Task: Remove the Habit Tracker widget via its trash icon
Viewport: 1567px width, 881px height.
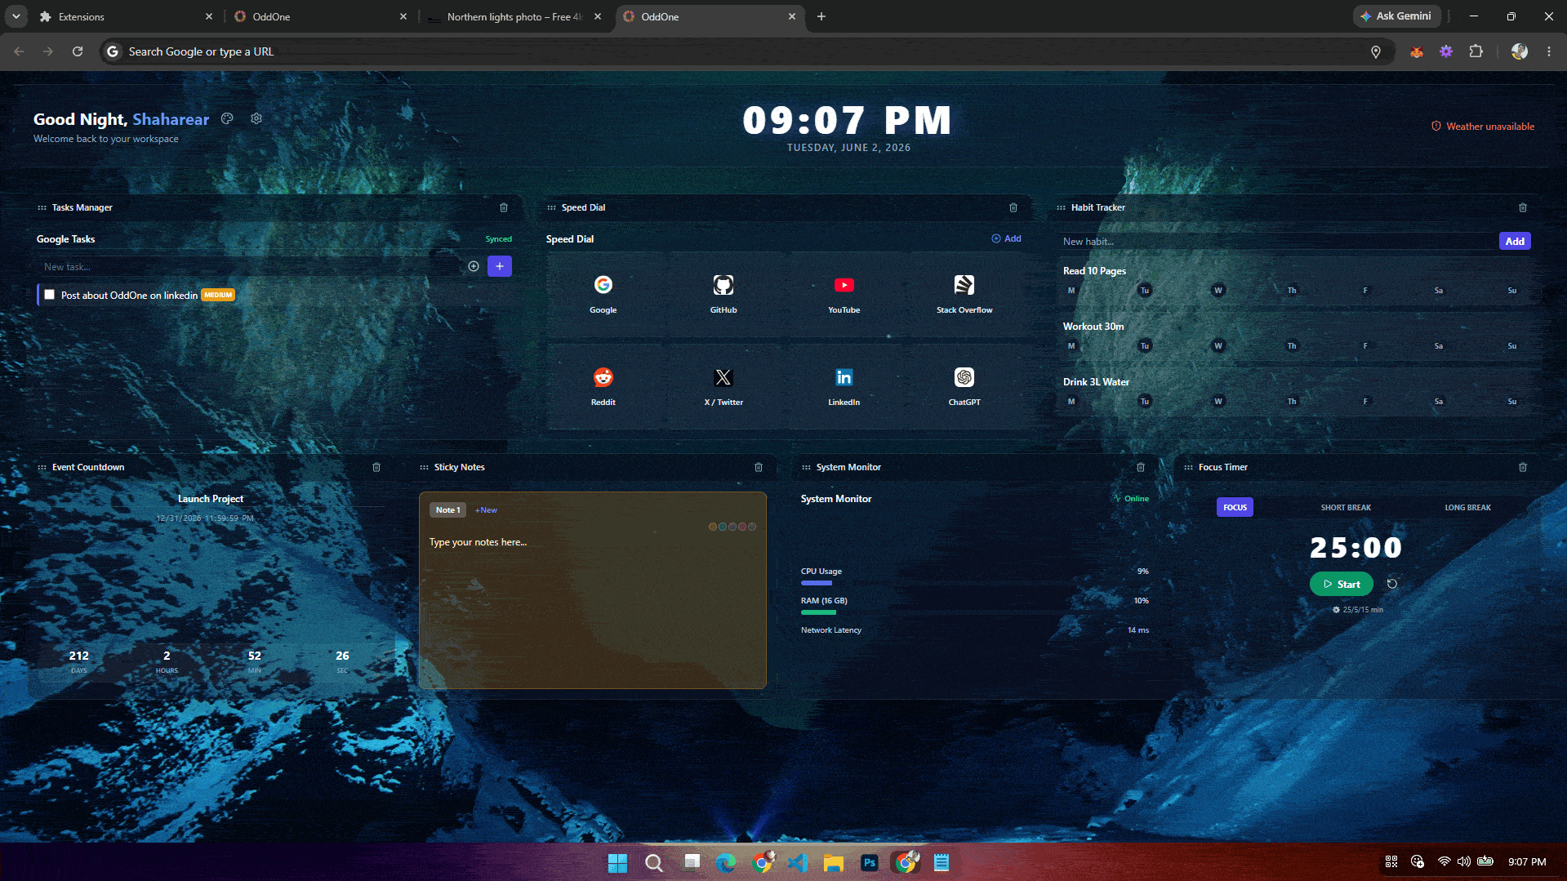Action: [1523, 207]
